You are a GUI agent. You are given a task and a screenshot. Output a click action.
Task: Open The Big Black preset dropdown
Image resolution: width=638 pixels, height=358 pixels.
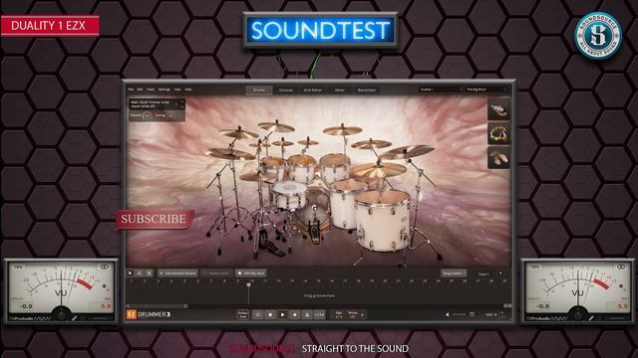(x=487, y=89)
